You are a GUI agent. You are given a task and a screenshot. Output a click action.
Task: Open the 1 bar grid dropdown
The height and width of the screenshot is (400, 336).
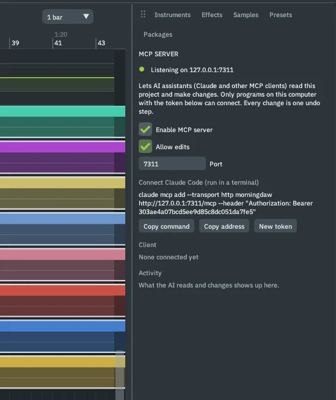[68, 17]
